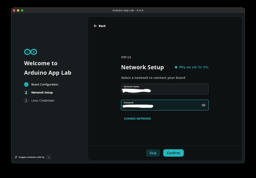Image resolution: width=256 pixels, height=178 pixels.
Task: Select the Board Configuration step
Action: (44, 84)
